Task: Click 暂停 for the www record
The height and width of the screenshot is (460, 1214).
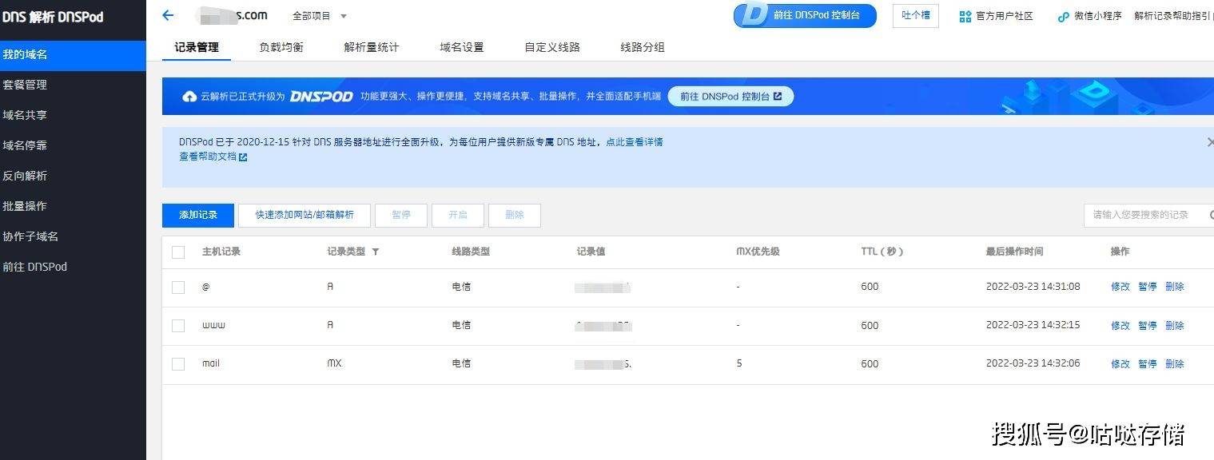Action: point(1148,325)
